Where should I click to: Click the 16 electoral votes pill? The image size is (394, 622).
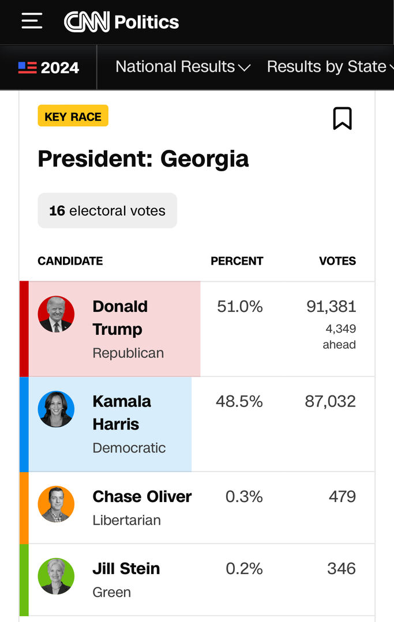tap(107, 210)
